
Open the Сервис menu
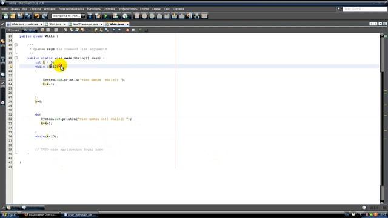pos(156,9)
